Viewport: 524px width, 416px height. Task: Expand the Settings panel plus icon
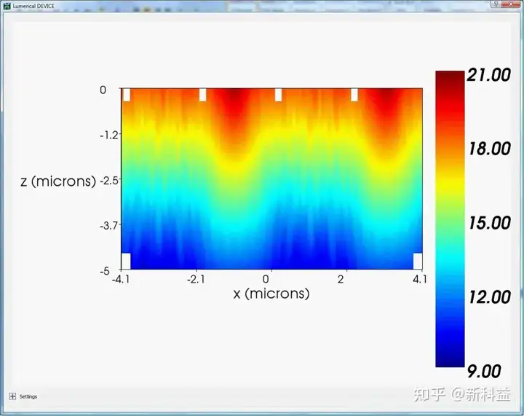point(12,396)
